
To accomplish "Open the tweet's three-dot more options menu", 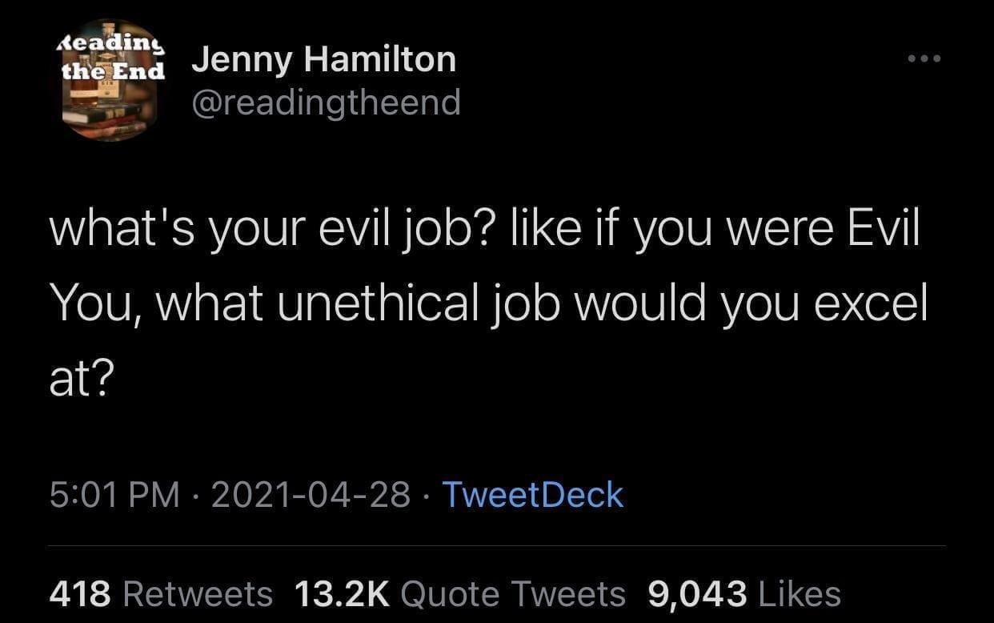I will click(924, 59).
